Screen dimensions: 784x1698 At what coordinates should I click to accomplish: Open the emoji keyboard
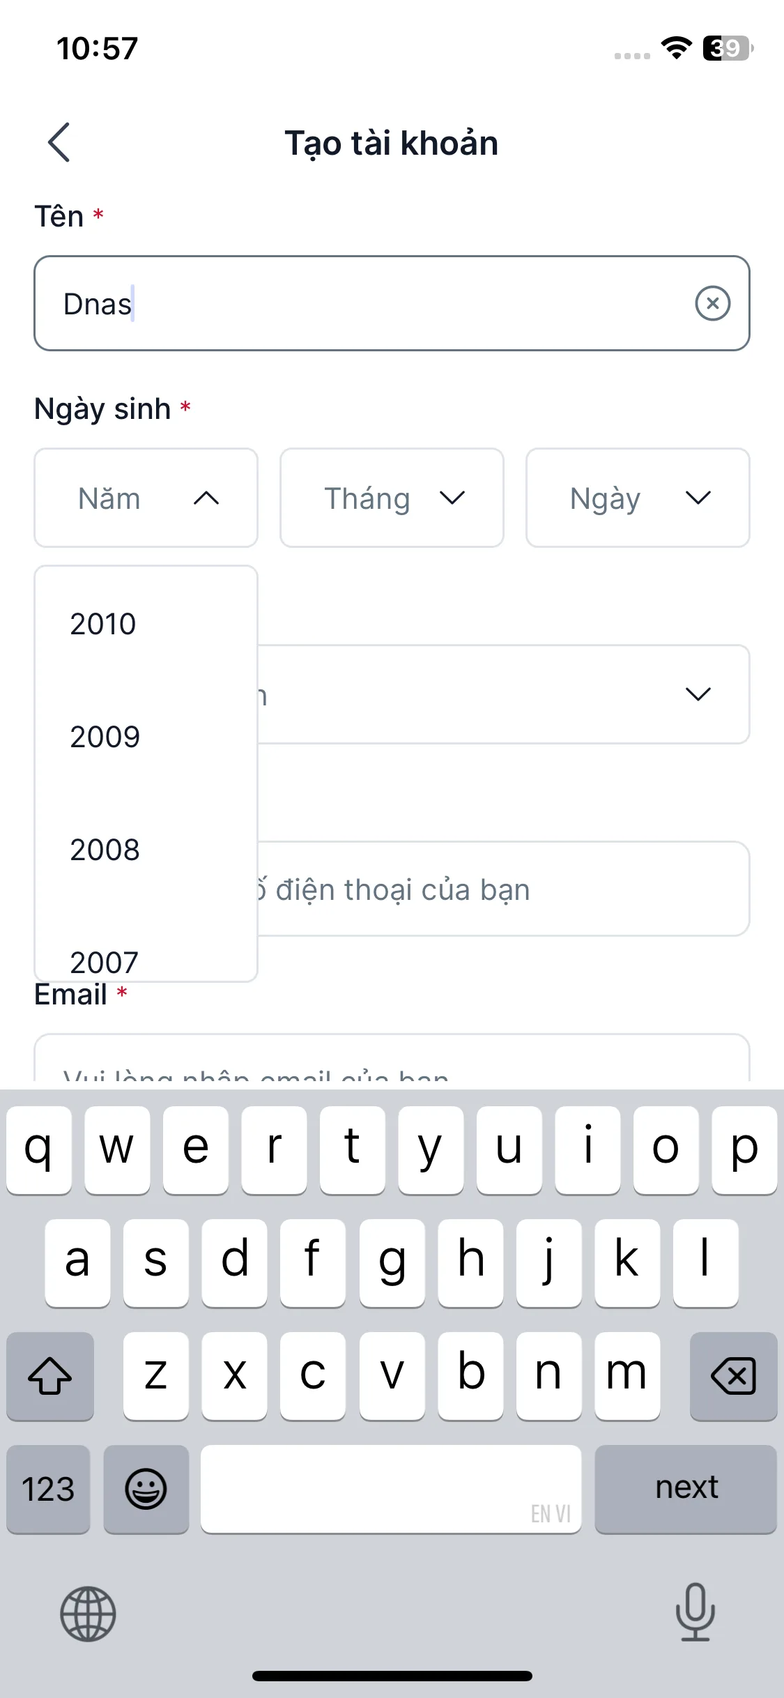click(x=146, y=1489)
